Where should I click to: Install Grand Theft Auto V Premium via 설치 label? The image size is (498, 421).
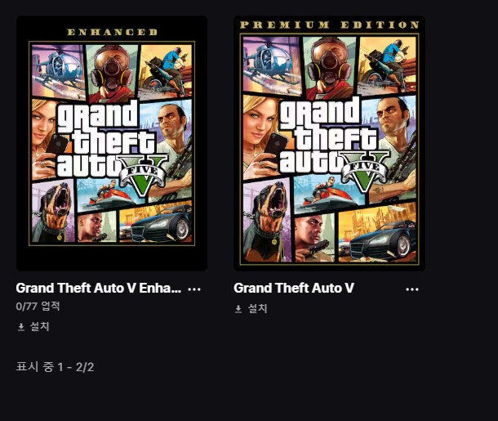[x=257, y=308]
